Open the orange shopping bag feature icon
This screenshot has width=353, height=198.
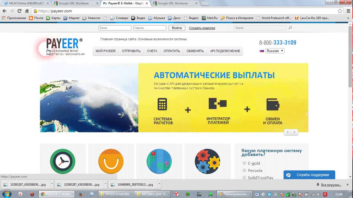(x=111, y=161)
